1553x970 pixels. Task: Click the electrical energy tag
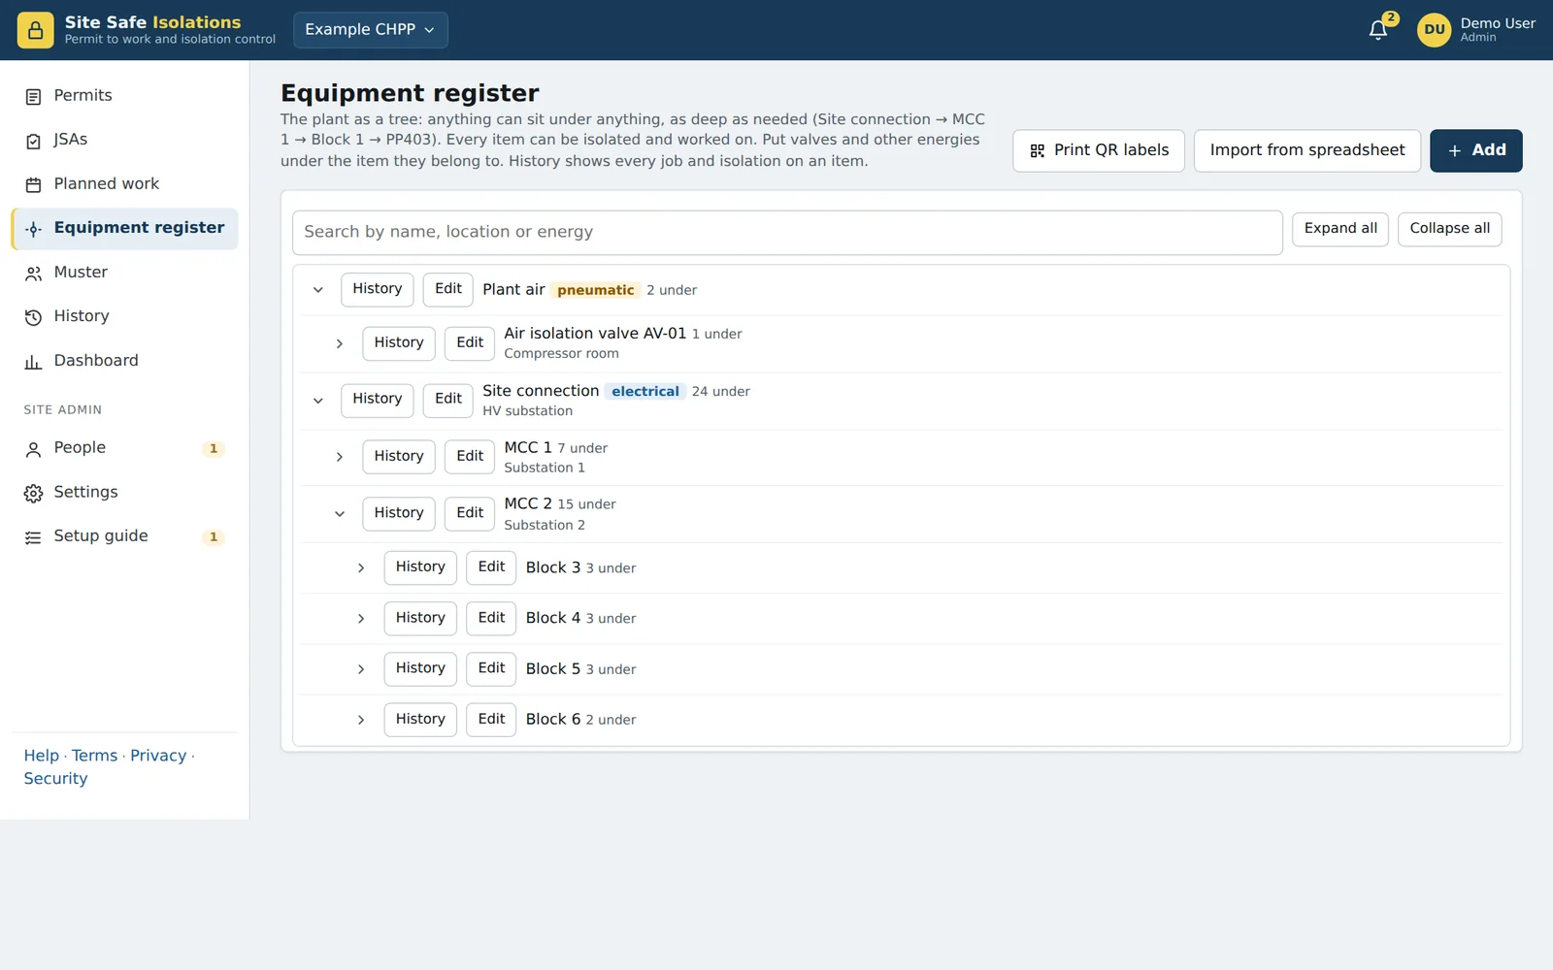645,392
